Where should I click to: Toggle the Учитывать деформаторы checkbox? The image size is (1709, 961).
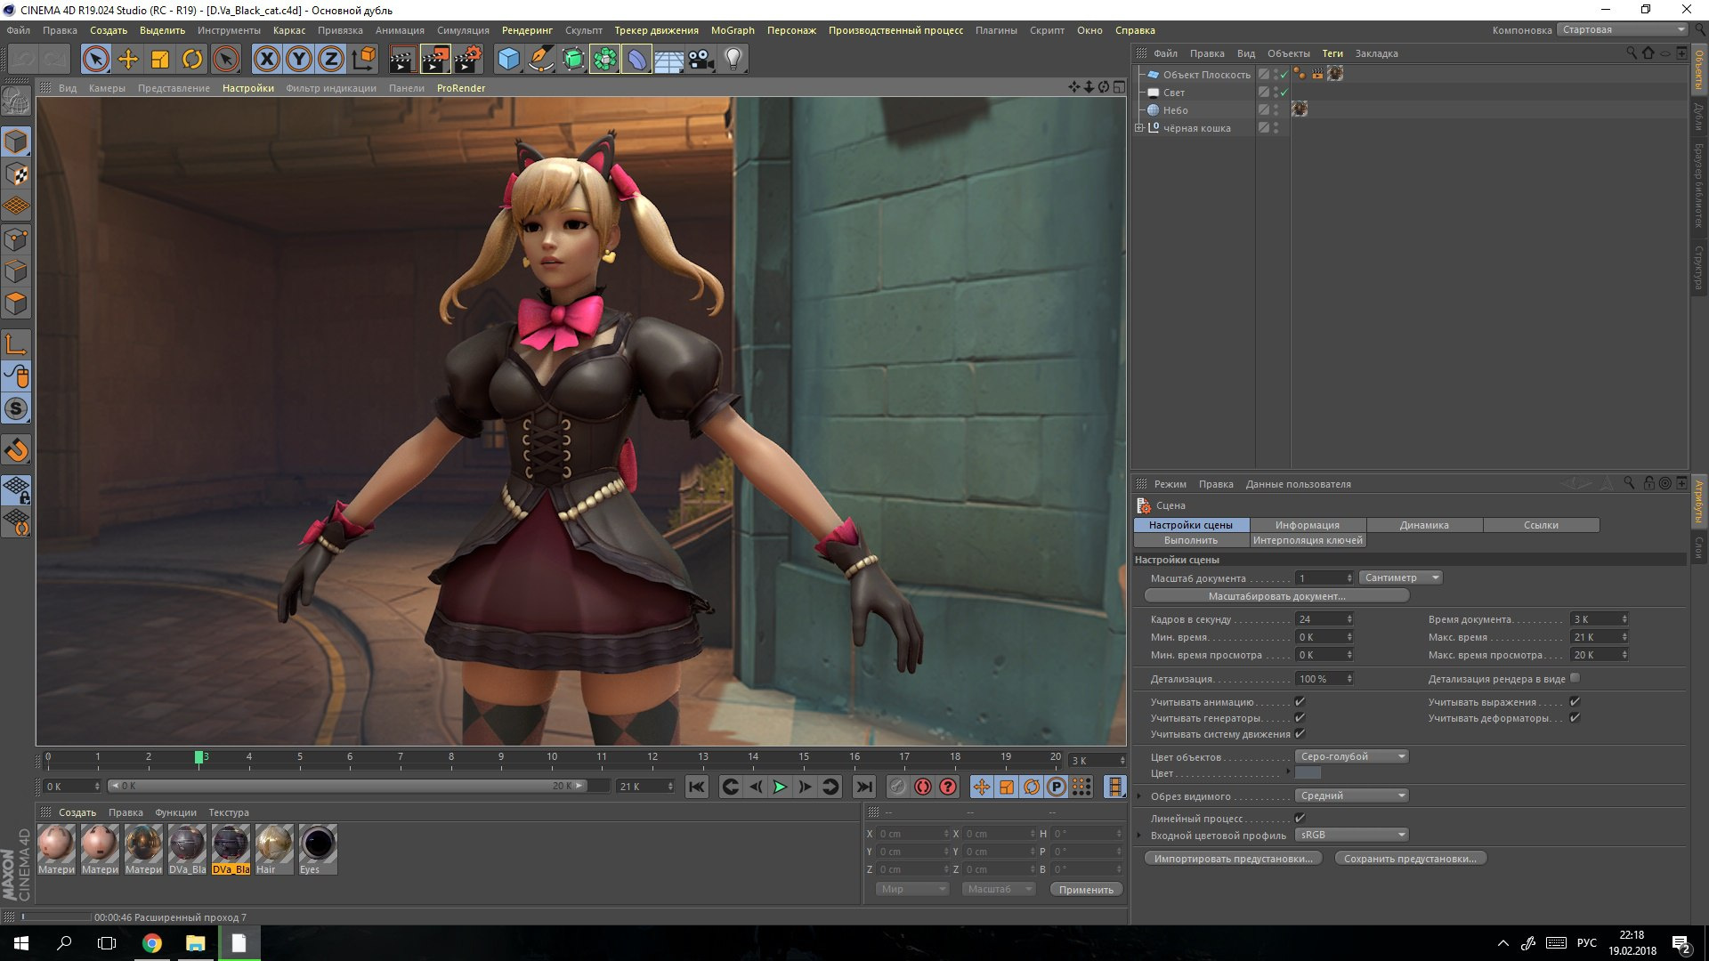click(1575, 718)
